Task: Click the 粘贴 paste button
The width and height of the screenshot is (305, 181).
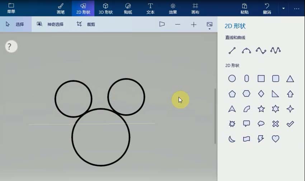Action: tap(244, 8)
